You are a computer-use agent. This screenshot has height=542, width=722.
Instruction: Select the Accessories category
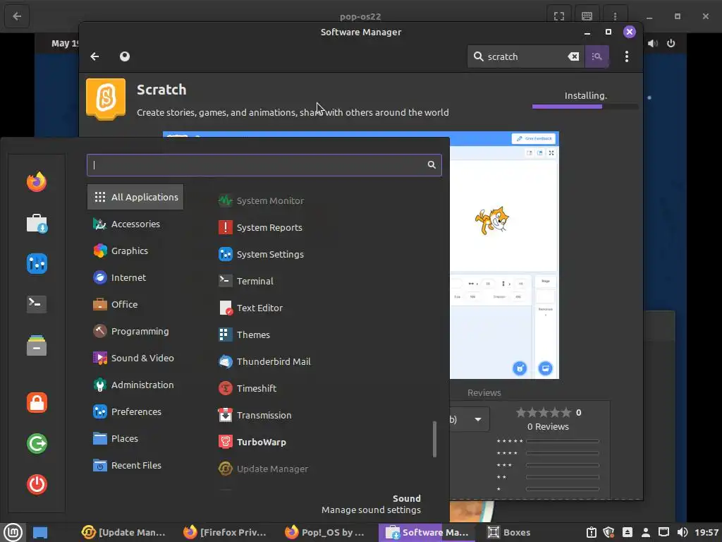(x=135, y=224)
